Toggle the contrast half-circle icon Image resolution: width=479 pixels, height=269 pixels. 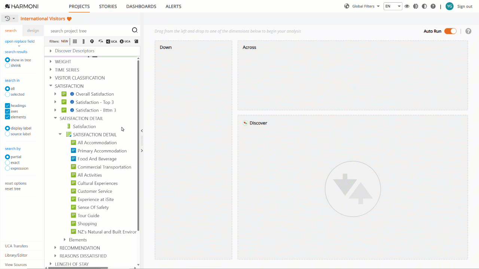(x=424, y=6)
